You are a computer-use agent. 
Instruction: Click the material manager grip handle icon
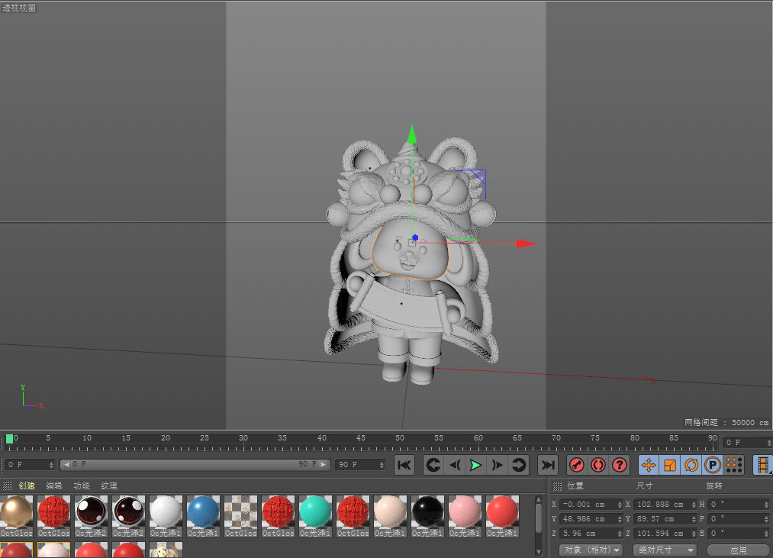(x=7, y=486)
